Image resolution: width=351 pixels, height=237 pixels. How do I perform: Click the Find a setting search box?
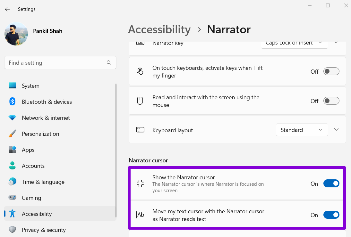[60, 63]
